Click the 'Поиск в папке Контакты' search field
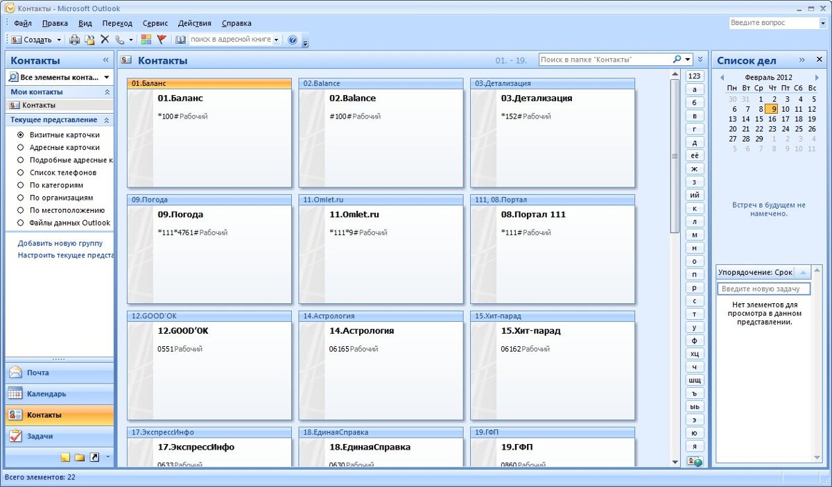Screen dimensions: 832x487 click(x=605, y=60)
